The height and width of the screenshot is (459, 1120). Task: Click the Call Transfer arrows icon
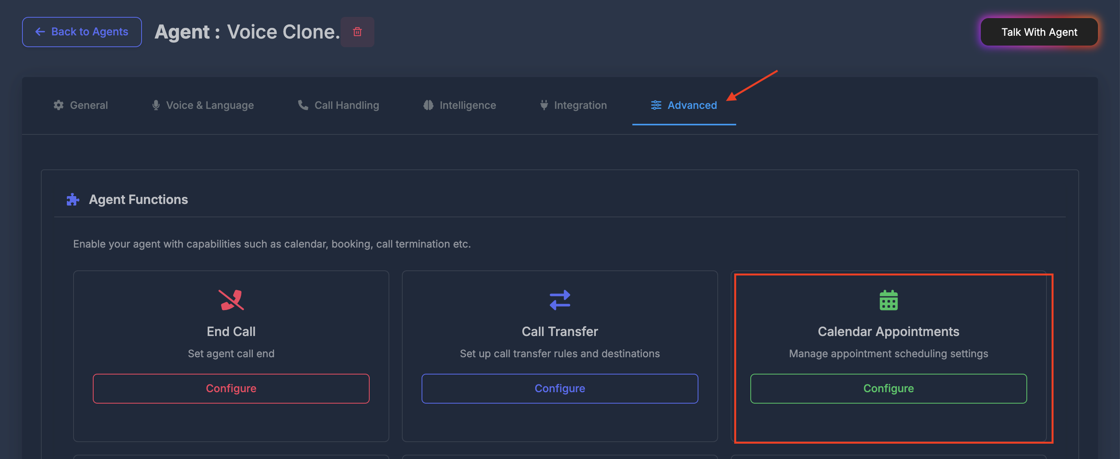point(560,300)
